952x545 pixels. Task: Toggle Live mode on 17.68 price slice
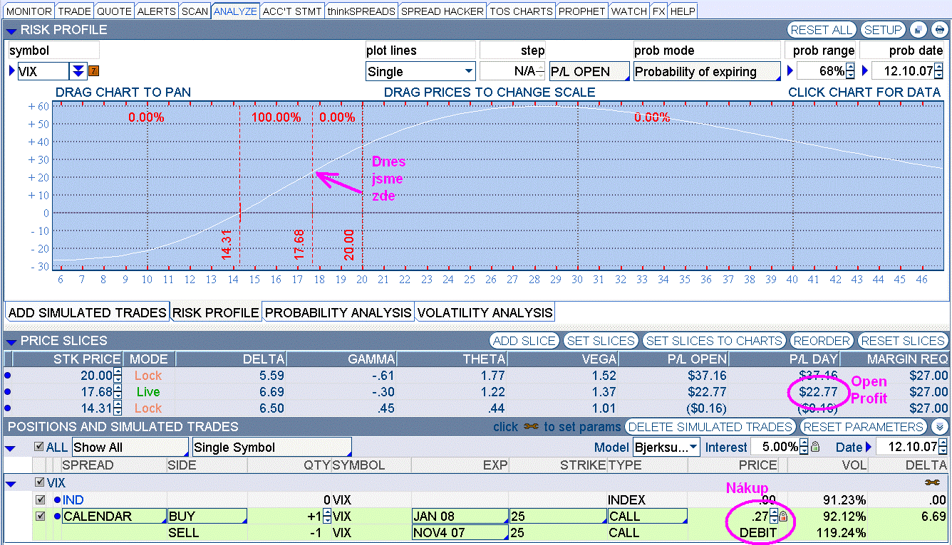(x=148, y=392)
